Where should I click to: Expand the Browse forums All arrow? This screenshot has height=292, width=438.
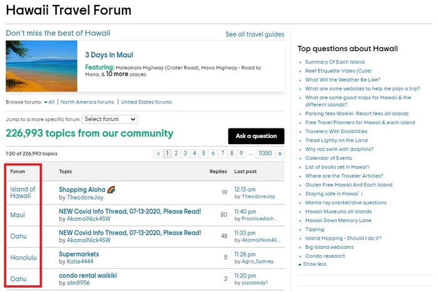[x=49, y=102]
